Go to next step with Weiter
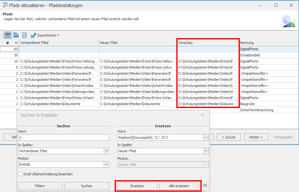 pyautogui.click(x=256, y=137)
